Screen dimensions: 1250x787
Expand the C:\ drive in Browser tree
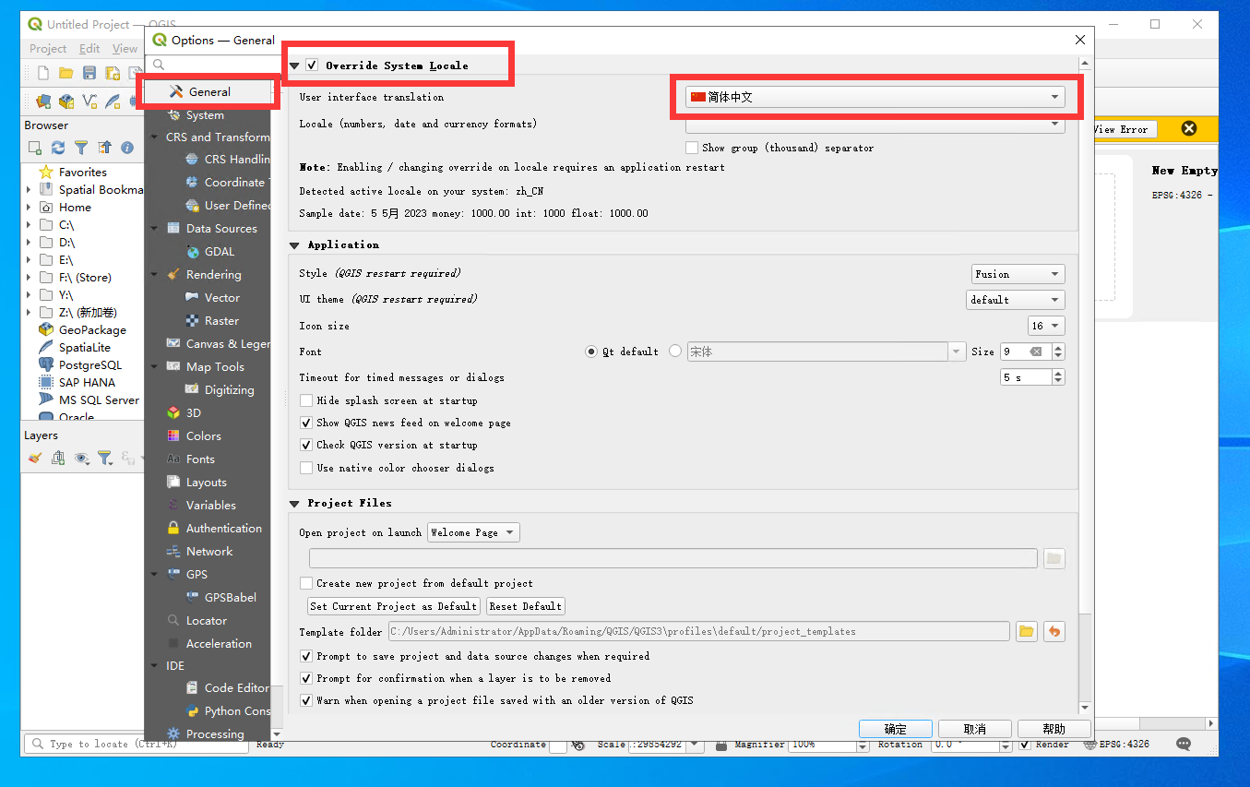click(29, 225)
